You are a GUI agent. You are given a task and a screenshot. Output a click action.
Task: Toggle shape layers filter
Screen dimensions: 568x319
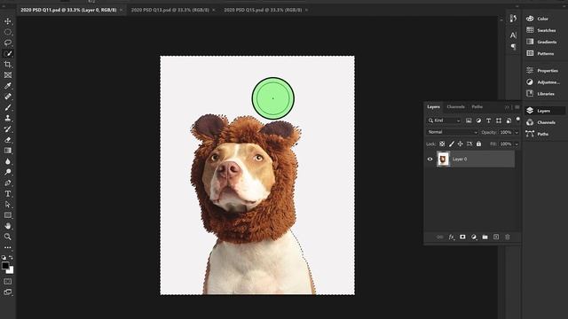pyautogui.click(x=499, y=121)
